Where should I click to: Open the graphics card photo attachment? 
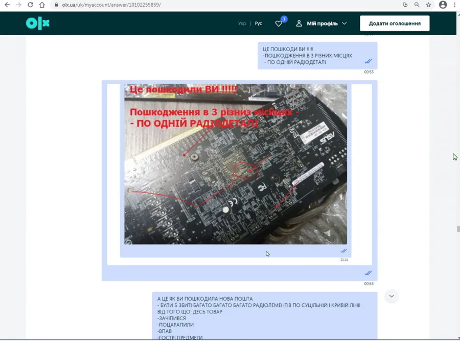tap(236, 164)
